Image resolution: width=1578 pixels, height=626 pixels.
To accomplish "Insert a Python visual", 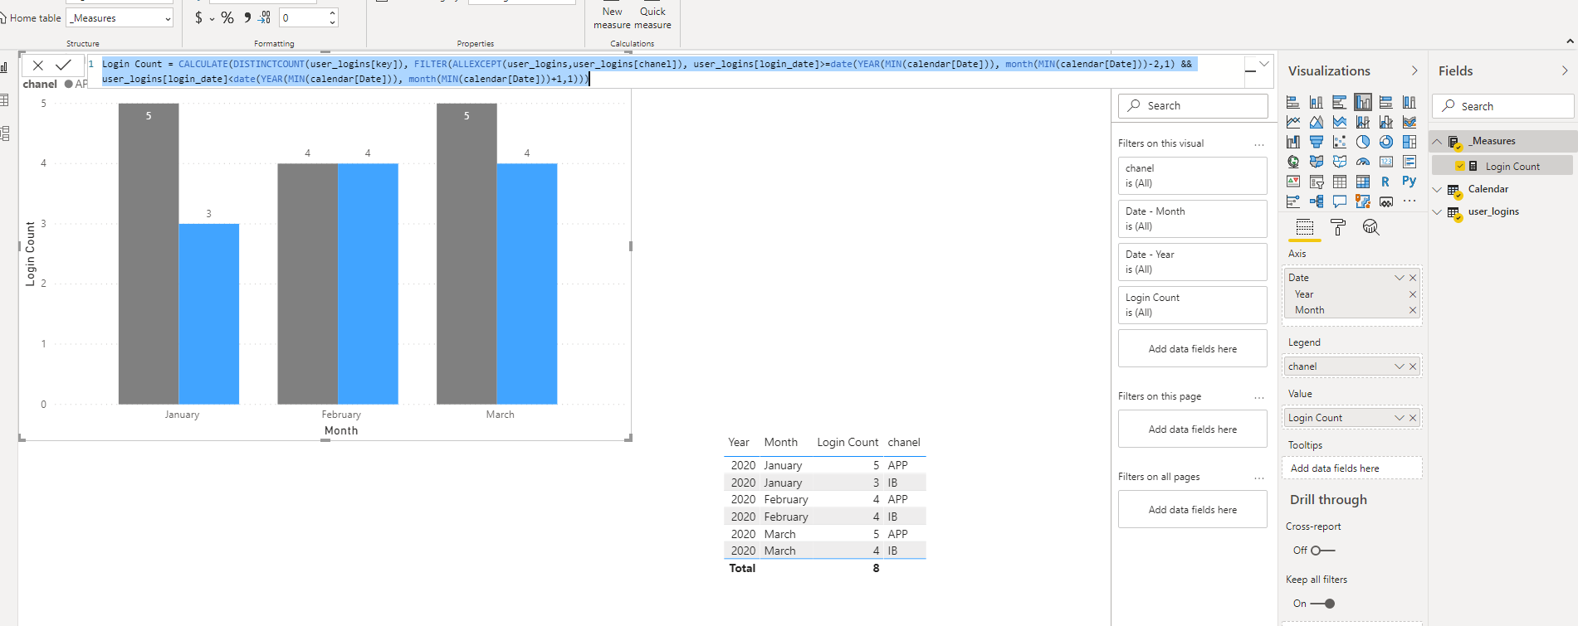I will (1409, 182).
